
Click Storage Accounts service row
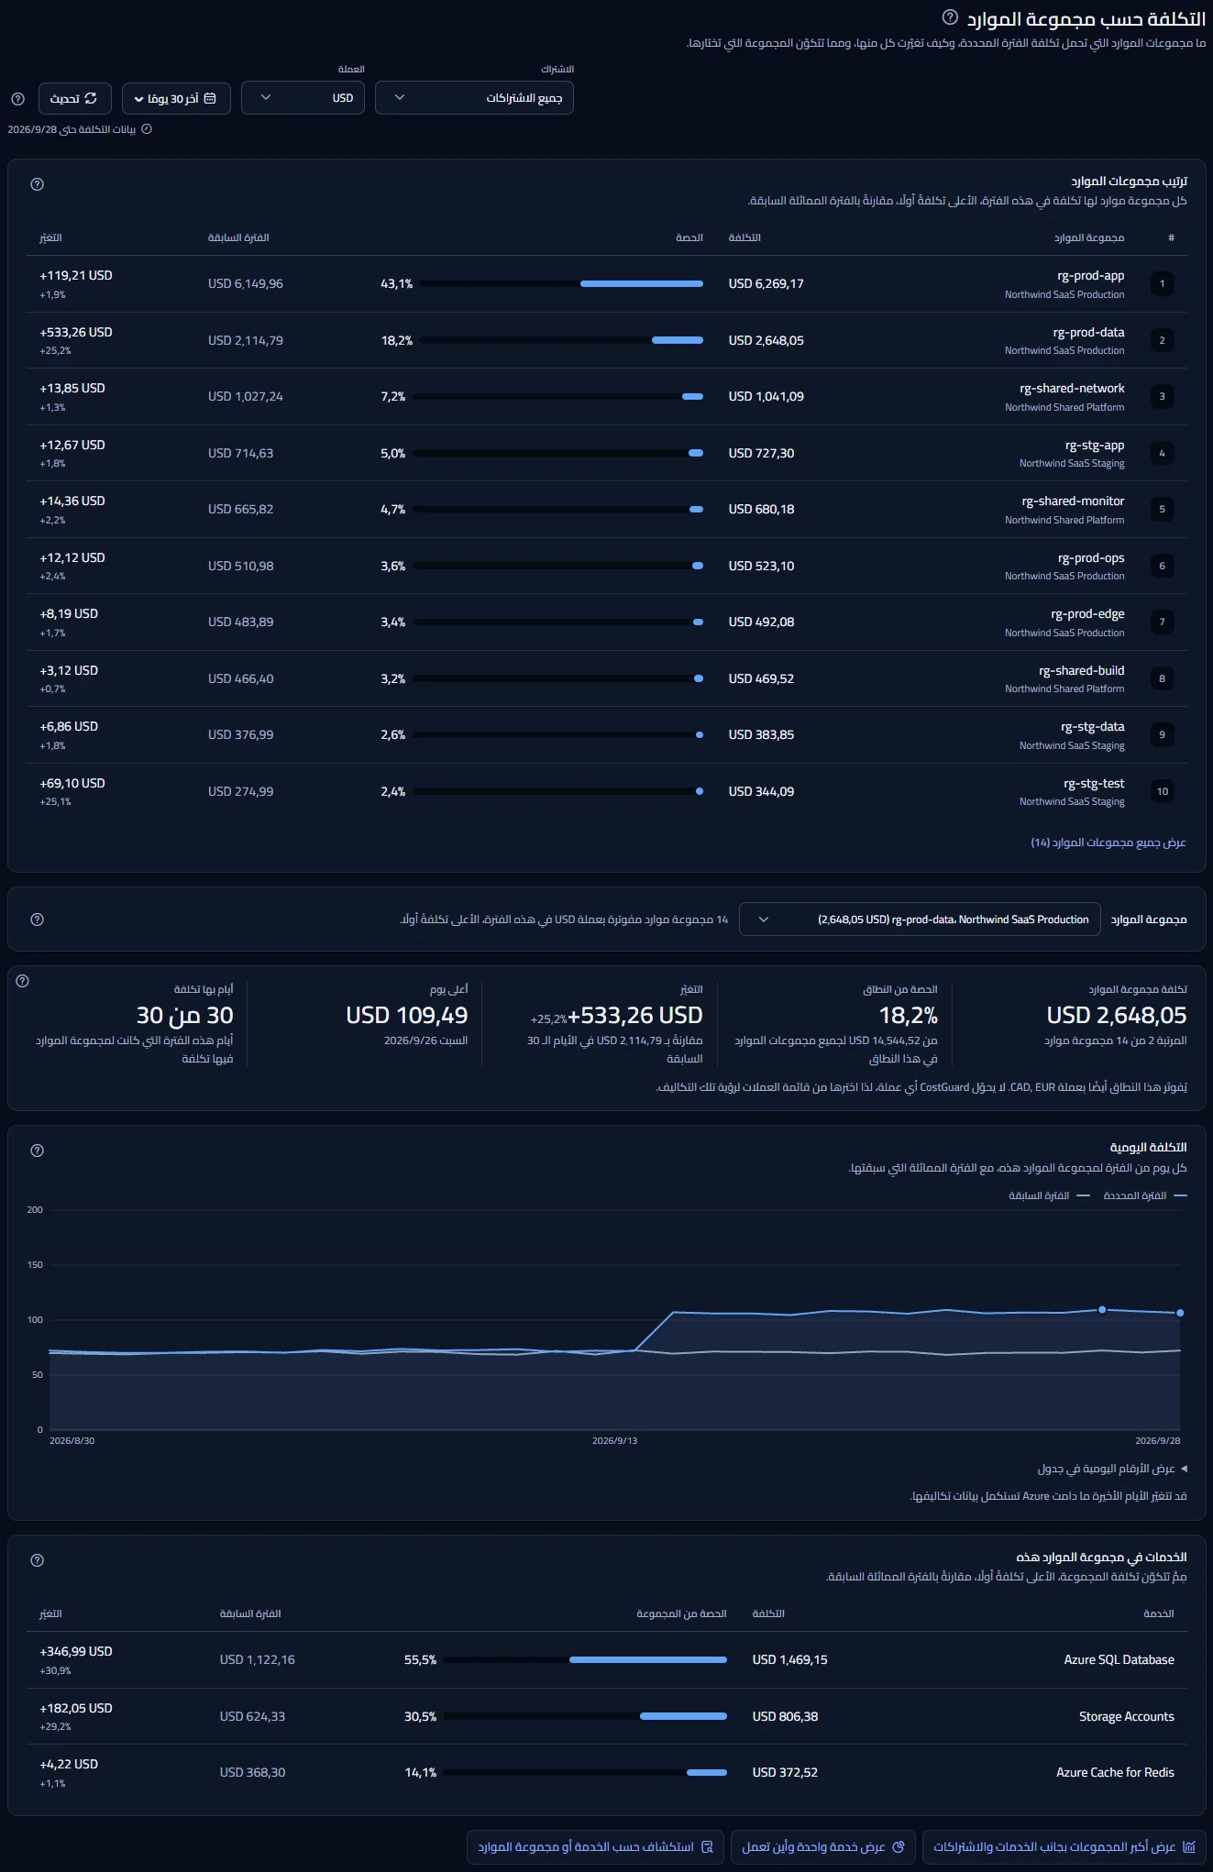[x=606, y=1716]
